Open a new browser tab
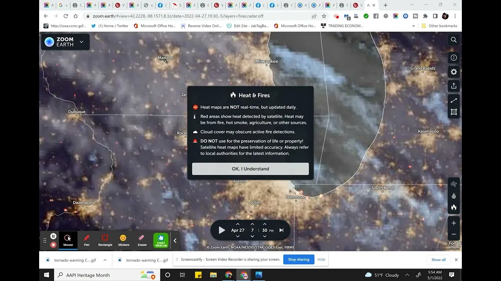 (x=386, y=5)
